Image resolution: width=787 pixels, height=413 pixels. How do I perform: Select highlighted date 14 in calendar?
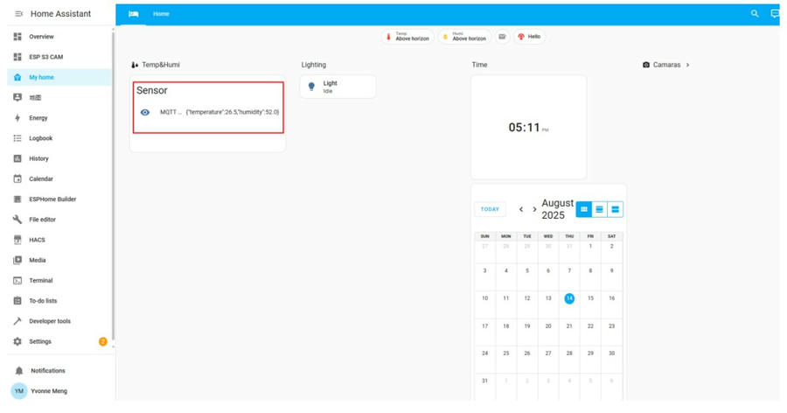coord(569,298)
